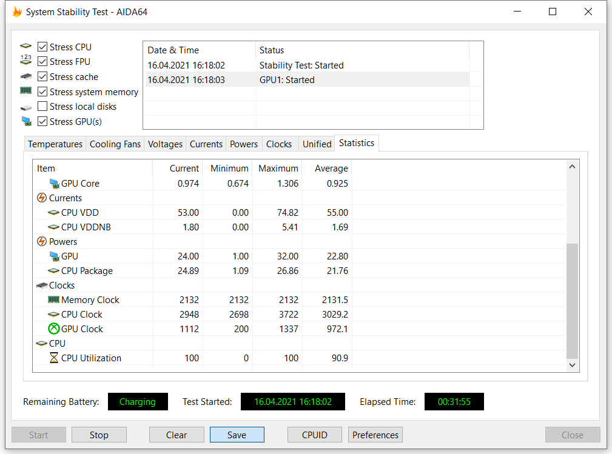
Task: Click the CPU Clock chip icon
Action: click(x=53, y=315)
